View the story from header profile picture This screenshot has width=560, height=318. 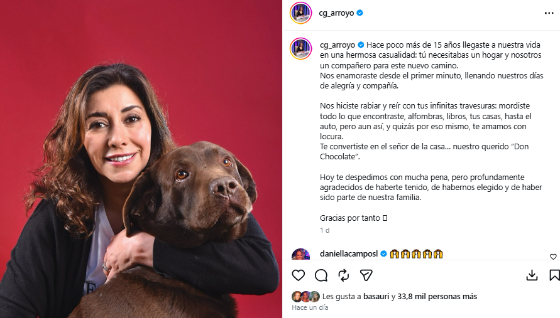pyautogui.click(x=300, y=13)
